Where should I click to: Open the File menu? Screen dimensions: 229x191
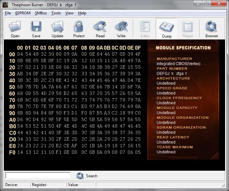(8, 13)
